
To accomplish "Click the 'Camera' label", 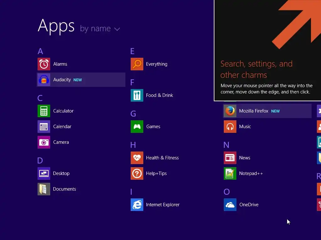I will [61, 142].
